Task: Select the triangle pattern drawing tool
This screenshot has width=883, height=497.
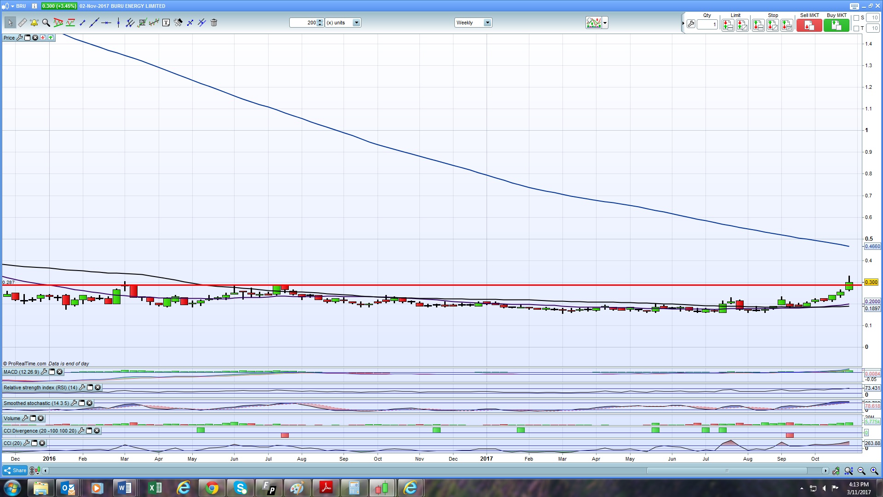Action: pos(58,23)
